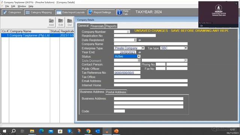Image resolution: width=240 pixels, height=135 pixels.
Task: Open taskbar Search
Action: [x=13, y=131]
